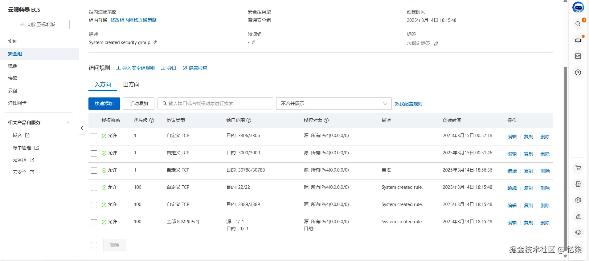
Task: Open 域名 under related services
Action: (17, 135)
